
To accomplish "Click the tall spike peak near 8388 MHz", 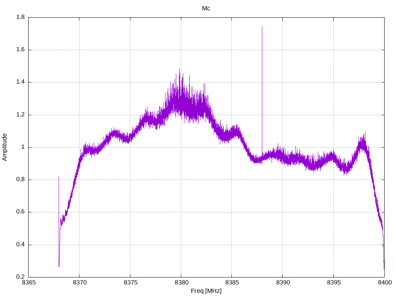I will coord(262,27).
